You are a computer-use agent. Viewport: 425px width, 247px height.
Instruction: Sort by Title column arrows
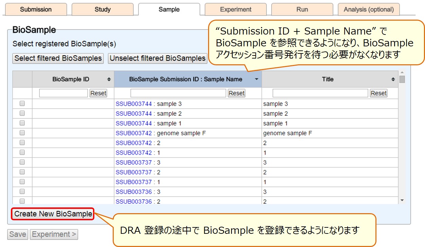[x=393, y=80]
